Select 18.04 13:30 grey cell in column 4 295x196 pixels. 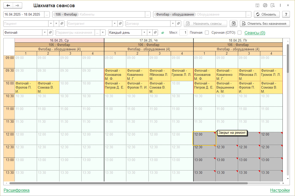pyautogui.click(x=271, y=176)
